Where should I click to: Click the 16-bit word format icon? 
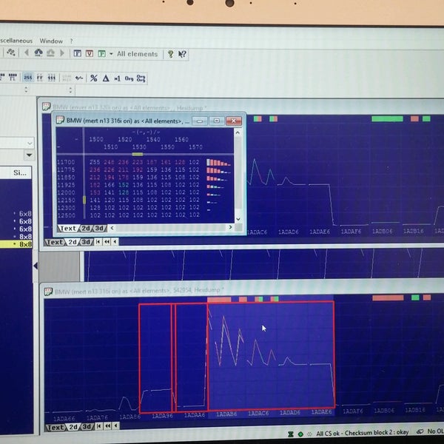pos(13,77)
